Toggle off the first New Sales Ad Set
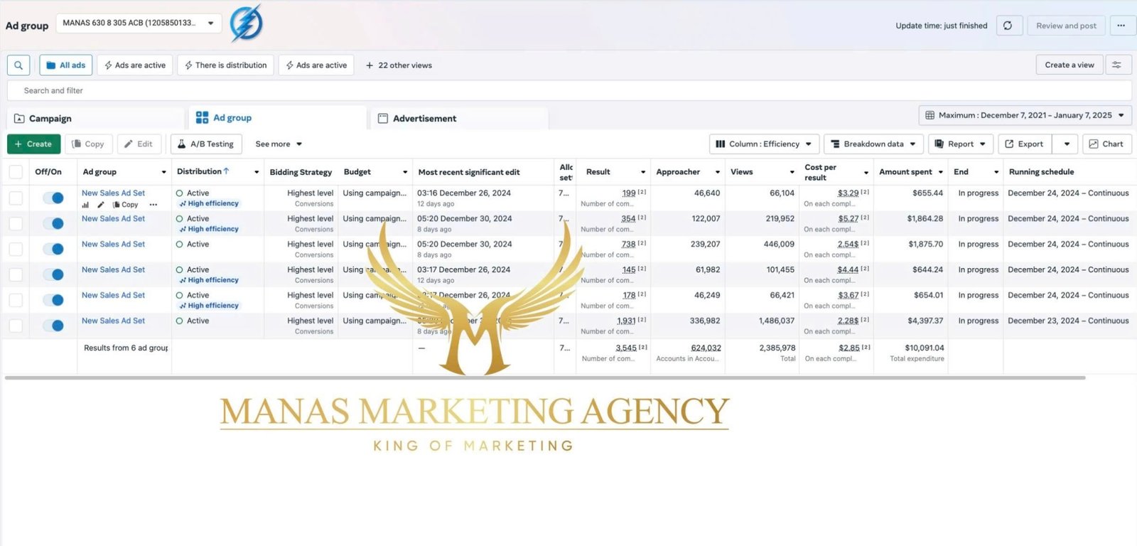Screen dimensions: 1137x546 (53, 198)
